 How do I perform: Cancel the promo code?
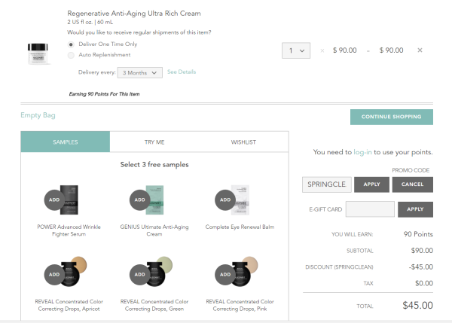click(413, 184)
